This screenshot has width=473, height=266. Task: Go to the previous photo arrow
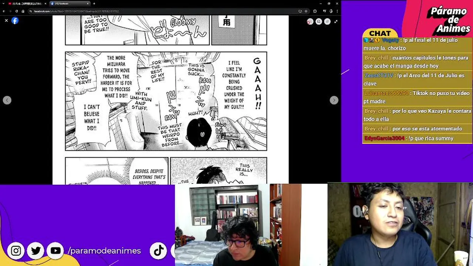tap(7, 100)
